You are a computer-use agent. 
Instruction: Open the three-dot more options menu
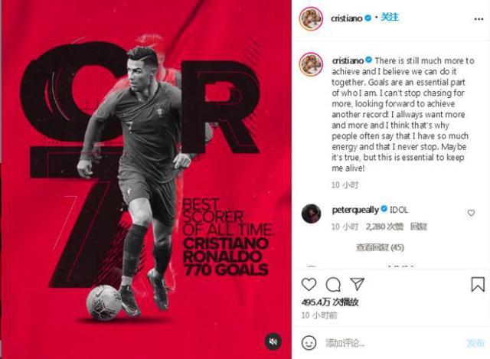479,19
